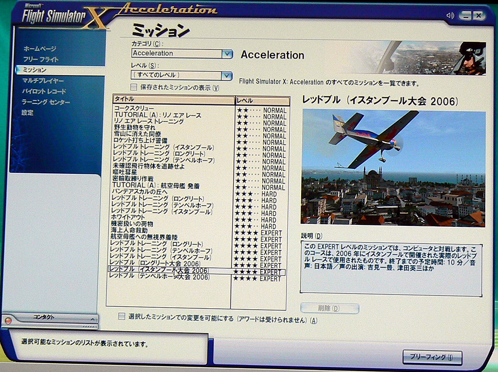Open マルチプレイヤー in sidebar
498x372 pixels.
(x=43, y=81)
